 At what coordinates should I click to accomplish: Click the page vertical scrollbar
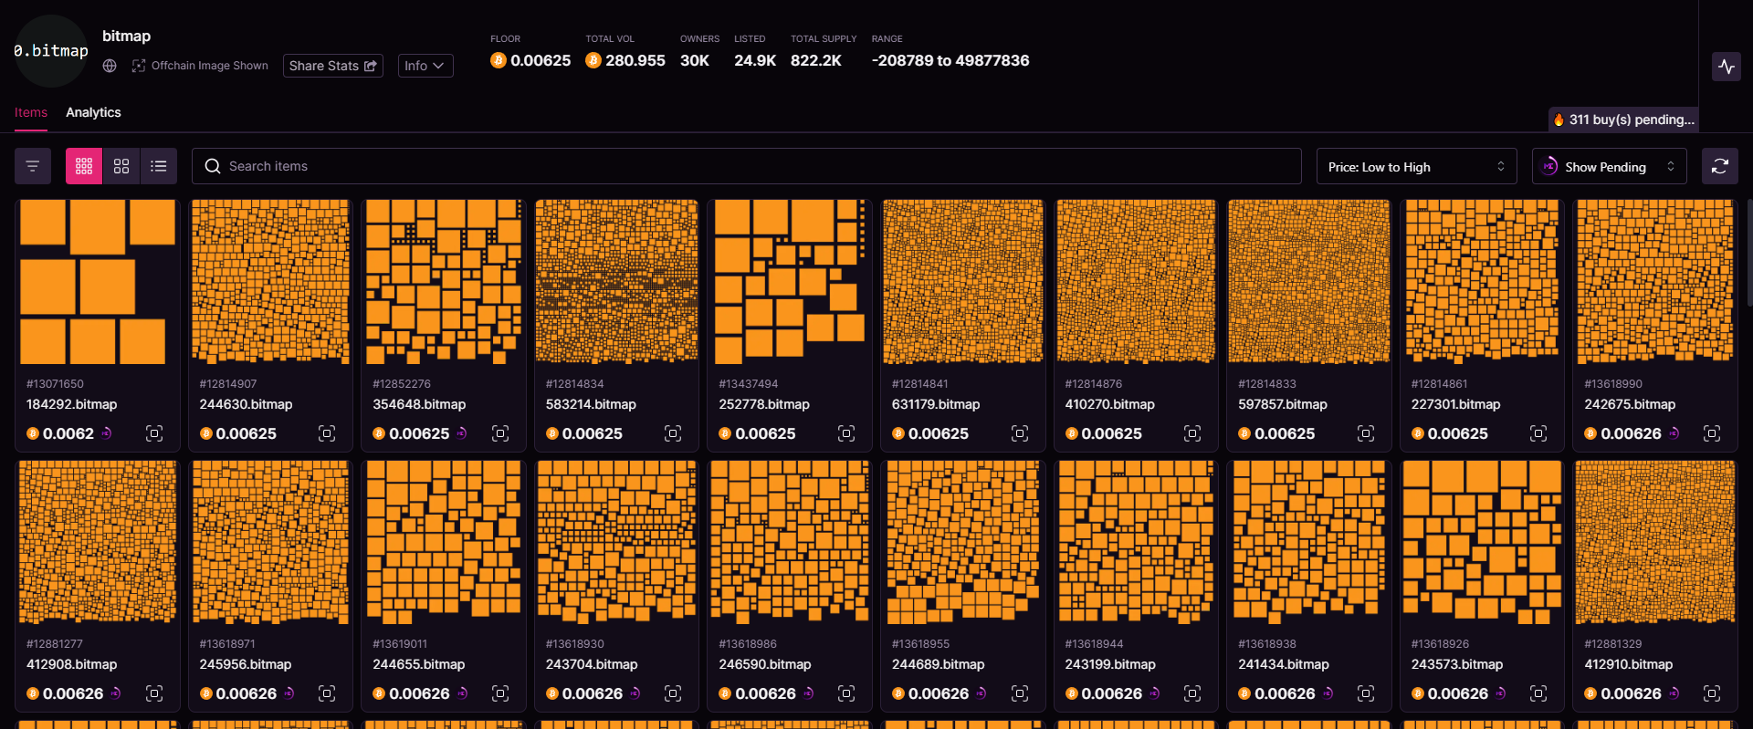[1749, 253]
